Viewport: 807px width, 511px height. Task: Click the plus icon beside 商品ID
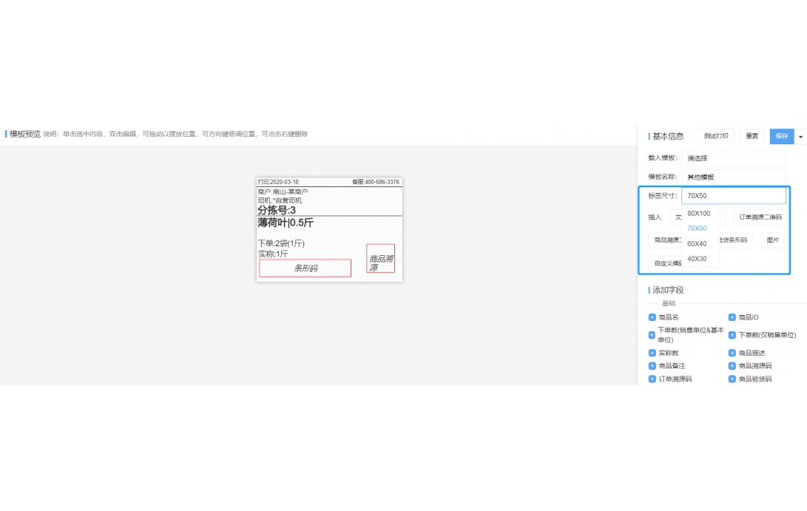[732, 317]
